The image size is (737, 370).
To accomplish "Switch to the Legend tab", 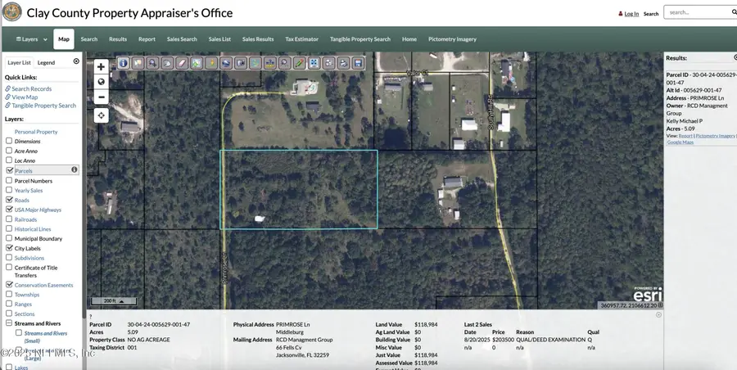I will tap(46, 62).
